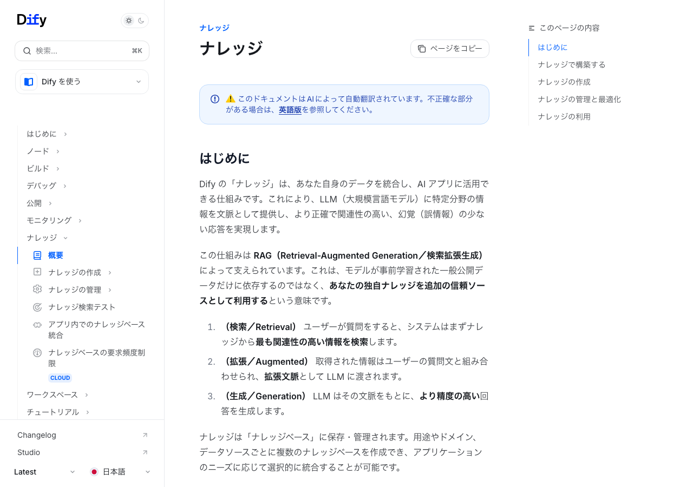Switch to light mode sun icon
Image resolution: width=693 pixels, height=487 pixels.
point(129,21)
